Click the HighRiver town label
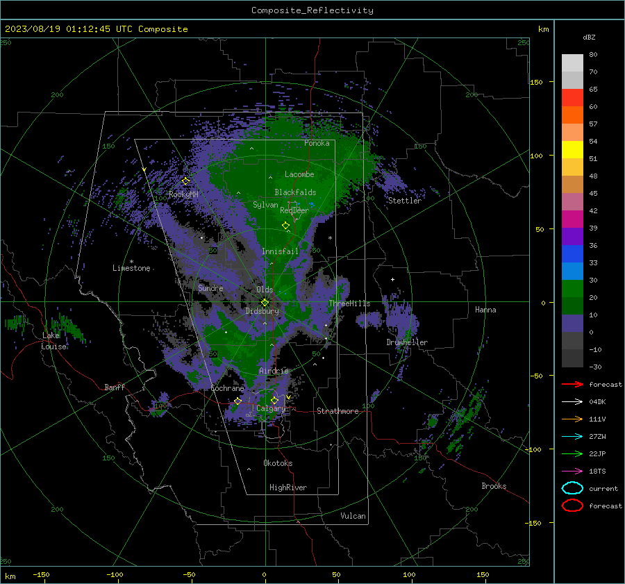 tap(288, 487)
